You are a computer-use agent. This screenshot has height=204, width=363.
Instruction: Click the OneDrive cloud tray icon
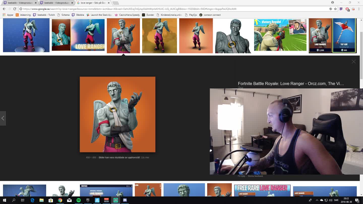pyautogui.click(x=321, y=200)
